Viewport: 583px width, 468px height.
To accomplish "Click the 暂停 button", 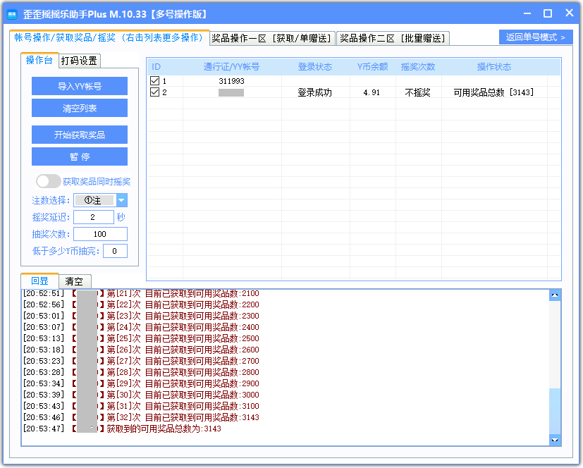I will [80, 157].
